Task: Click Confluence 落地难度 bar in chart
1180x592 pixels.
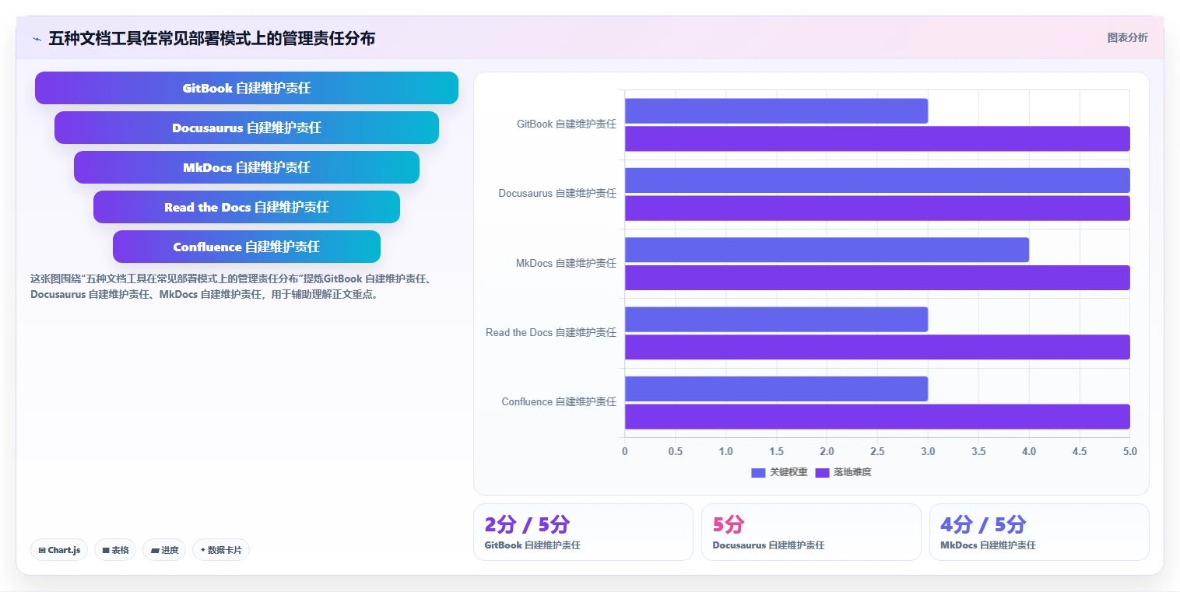Action: [877, 416]
